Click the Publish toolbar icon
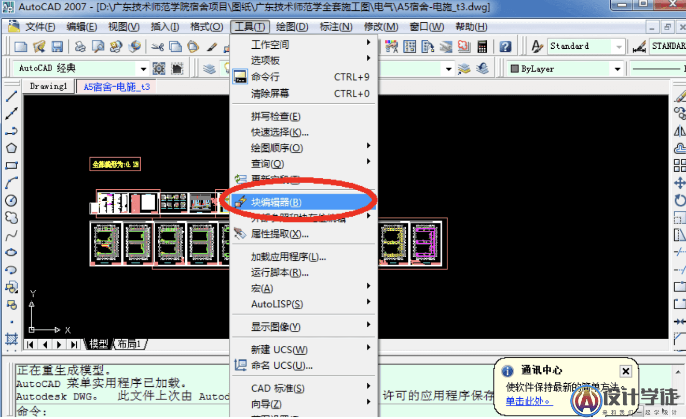686x419 pixels. (116, 47)
